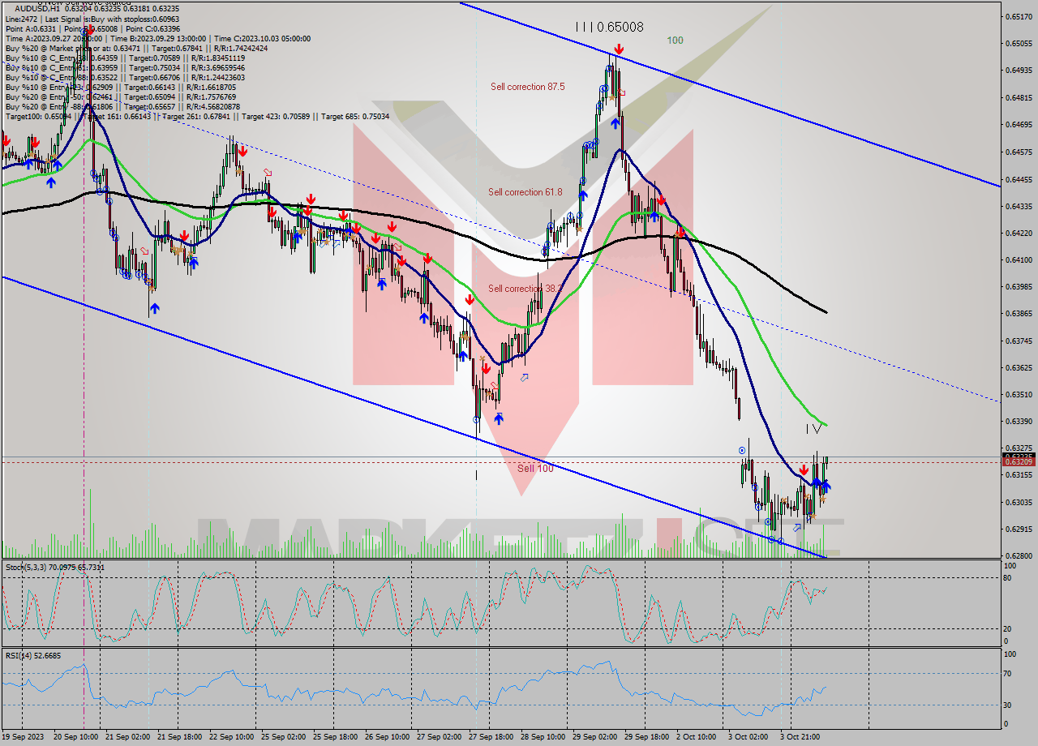Click the '3 Oct 02:00' time label

point(748,736)
